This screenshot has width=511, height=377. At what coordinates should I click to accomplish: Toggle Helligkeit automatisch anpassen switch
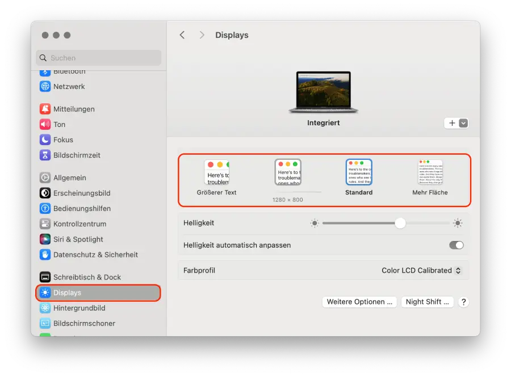pos(456,245)
